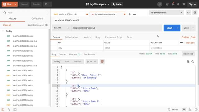The image size is (199, 112).
Task: Open the notifications bell icon
Action: point(178,4)
